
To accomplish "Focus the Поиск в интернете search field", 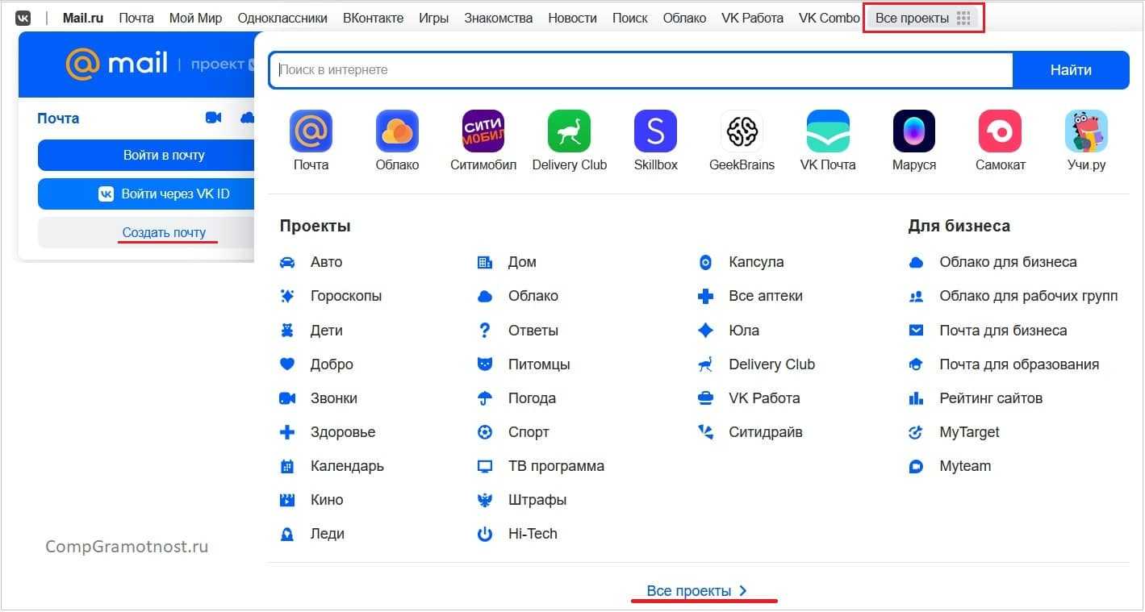I will pyautogui.click(x=641, y=70).
